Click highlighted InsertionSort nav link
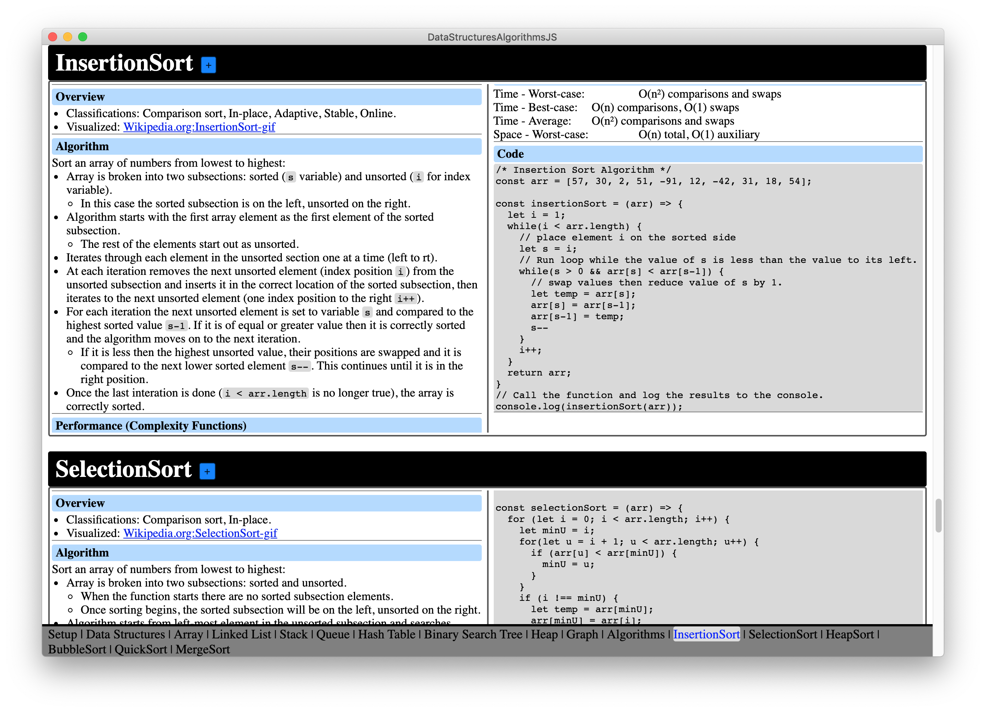Image resolution: width=986 pixels, height=712 pixels. (706, 634)
